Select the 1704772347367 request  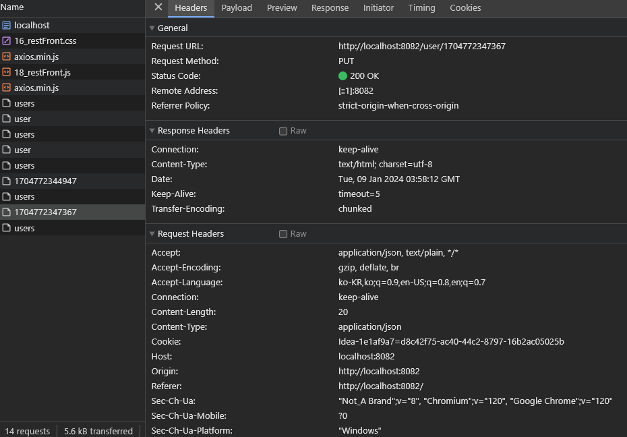click(x=72, y=212)
